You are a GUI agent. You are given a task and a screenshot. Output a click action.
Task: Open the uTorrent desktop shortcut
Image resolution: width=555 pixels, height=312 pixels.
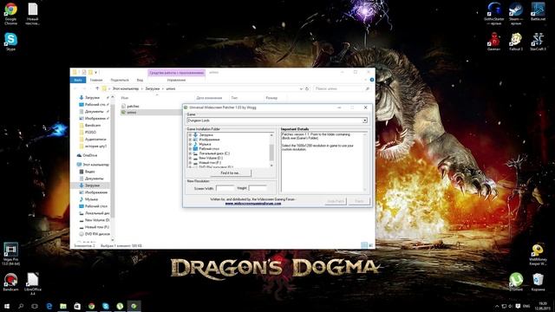click(x=516, y=282)
